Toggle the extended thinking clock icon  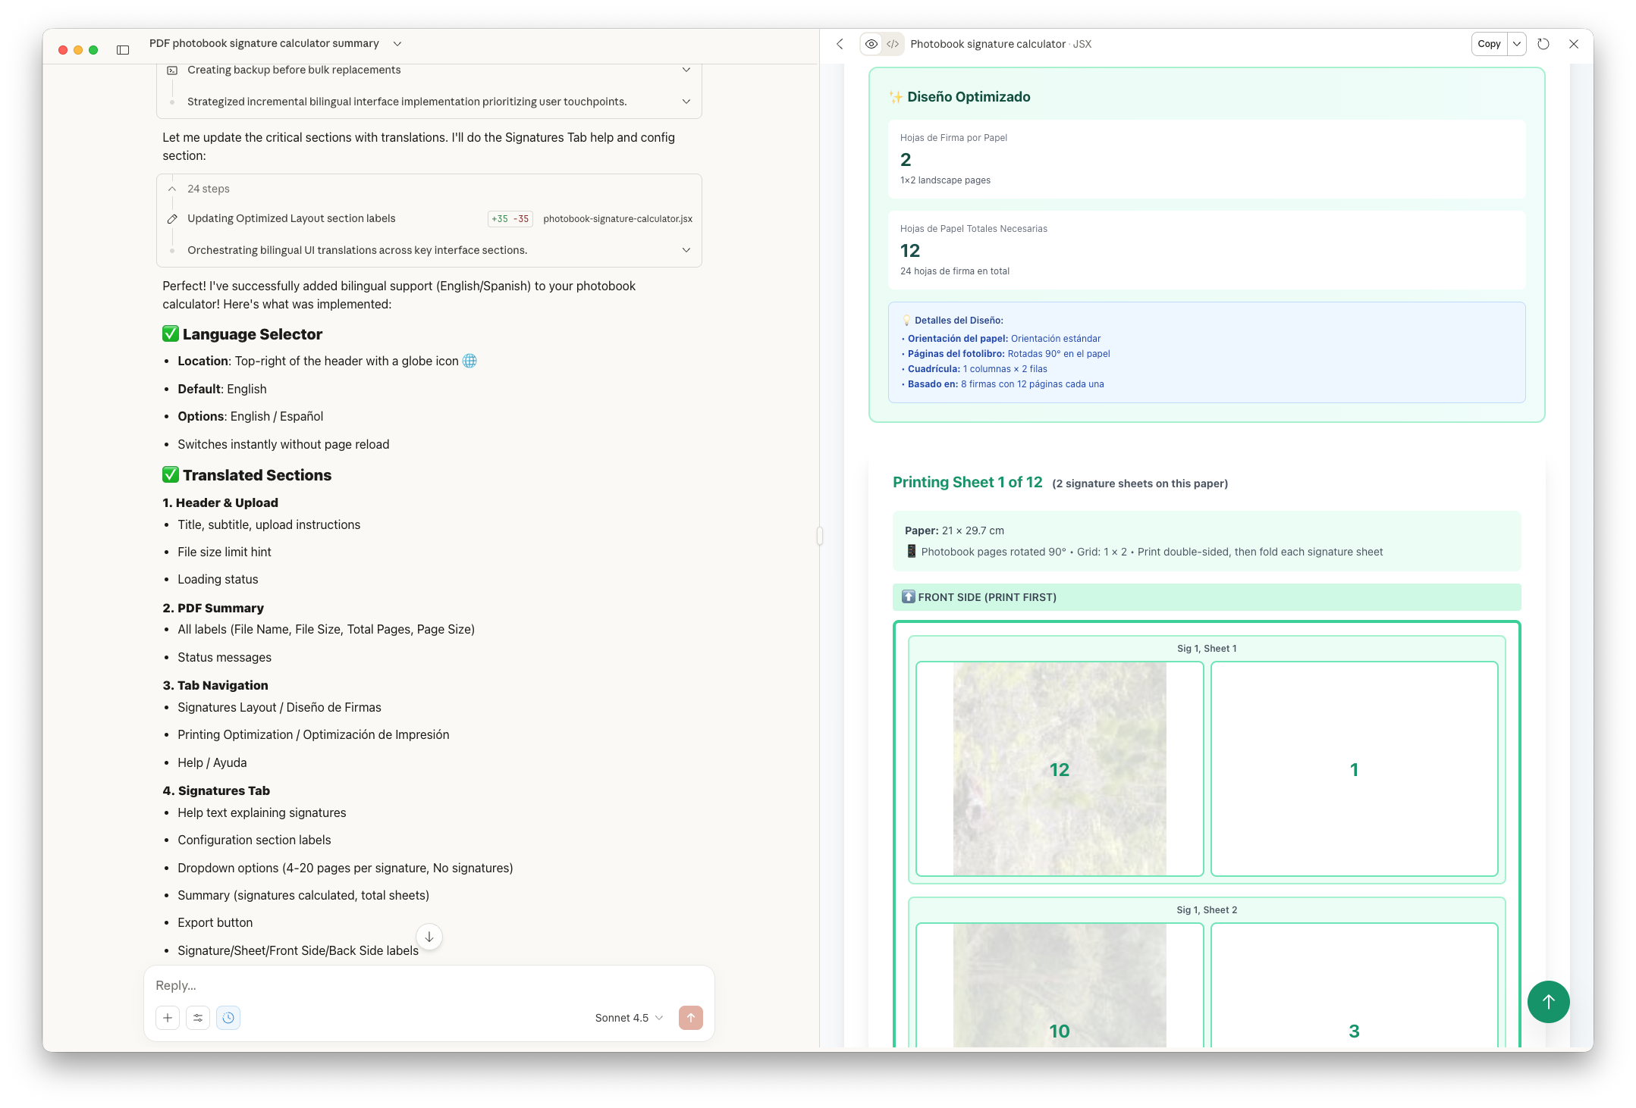[x=228, y=1018]
